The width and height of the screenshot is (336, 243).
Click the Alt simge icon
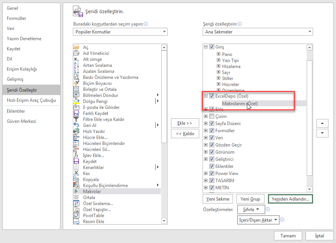[x=76, y=59]
